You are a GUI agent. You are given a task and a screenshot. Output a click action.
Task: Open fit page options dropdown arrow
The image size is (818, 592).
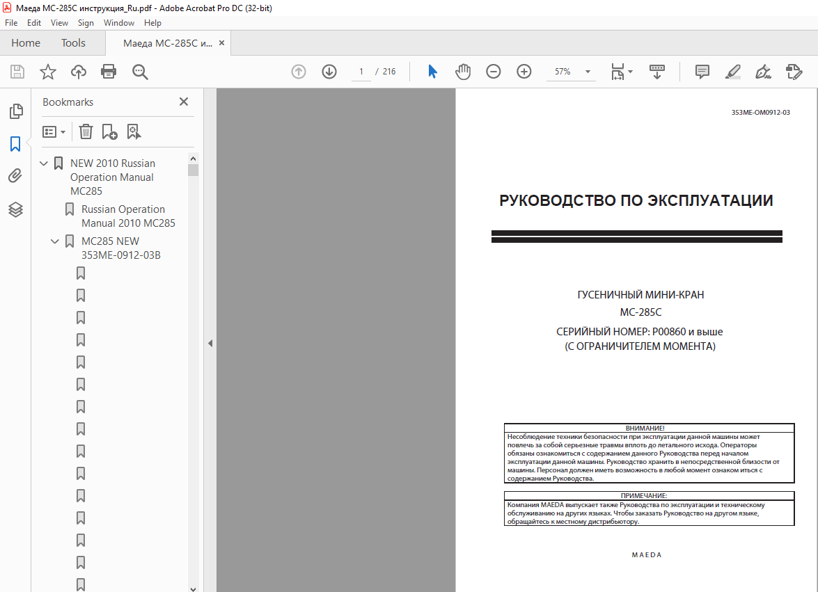(x=630, y=72)
